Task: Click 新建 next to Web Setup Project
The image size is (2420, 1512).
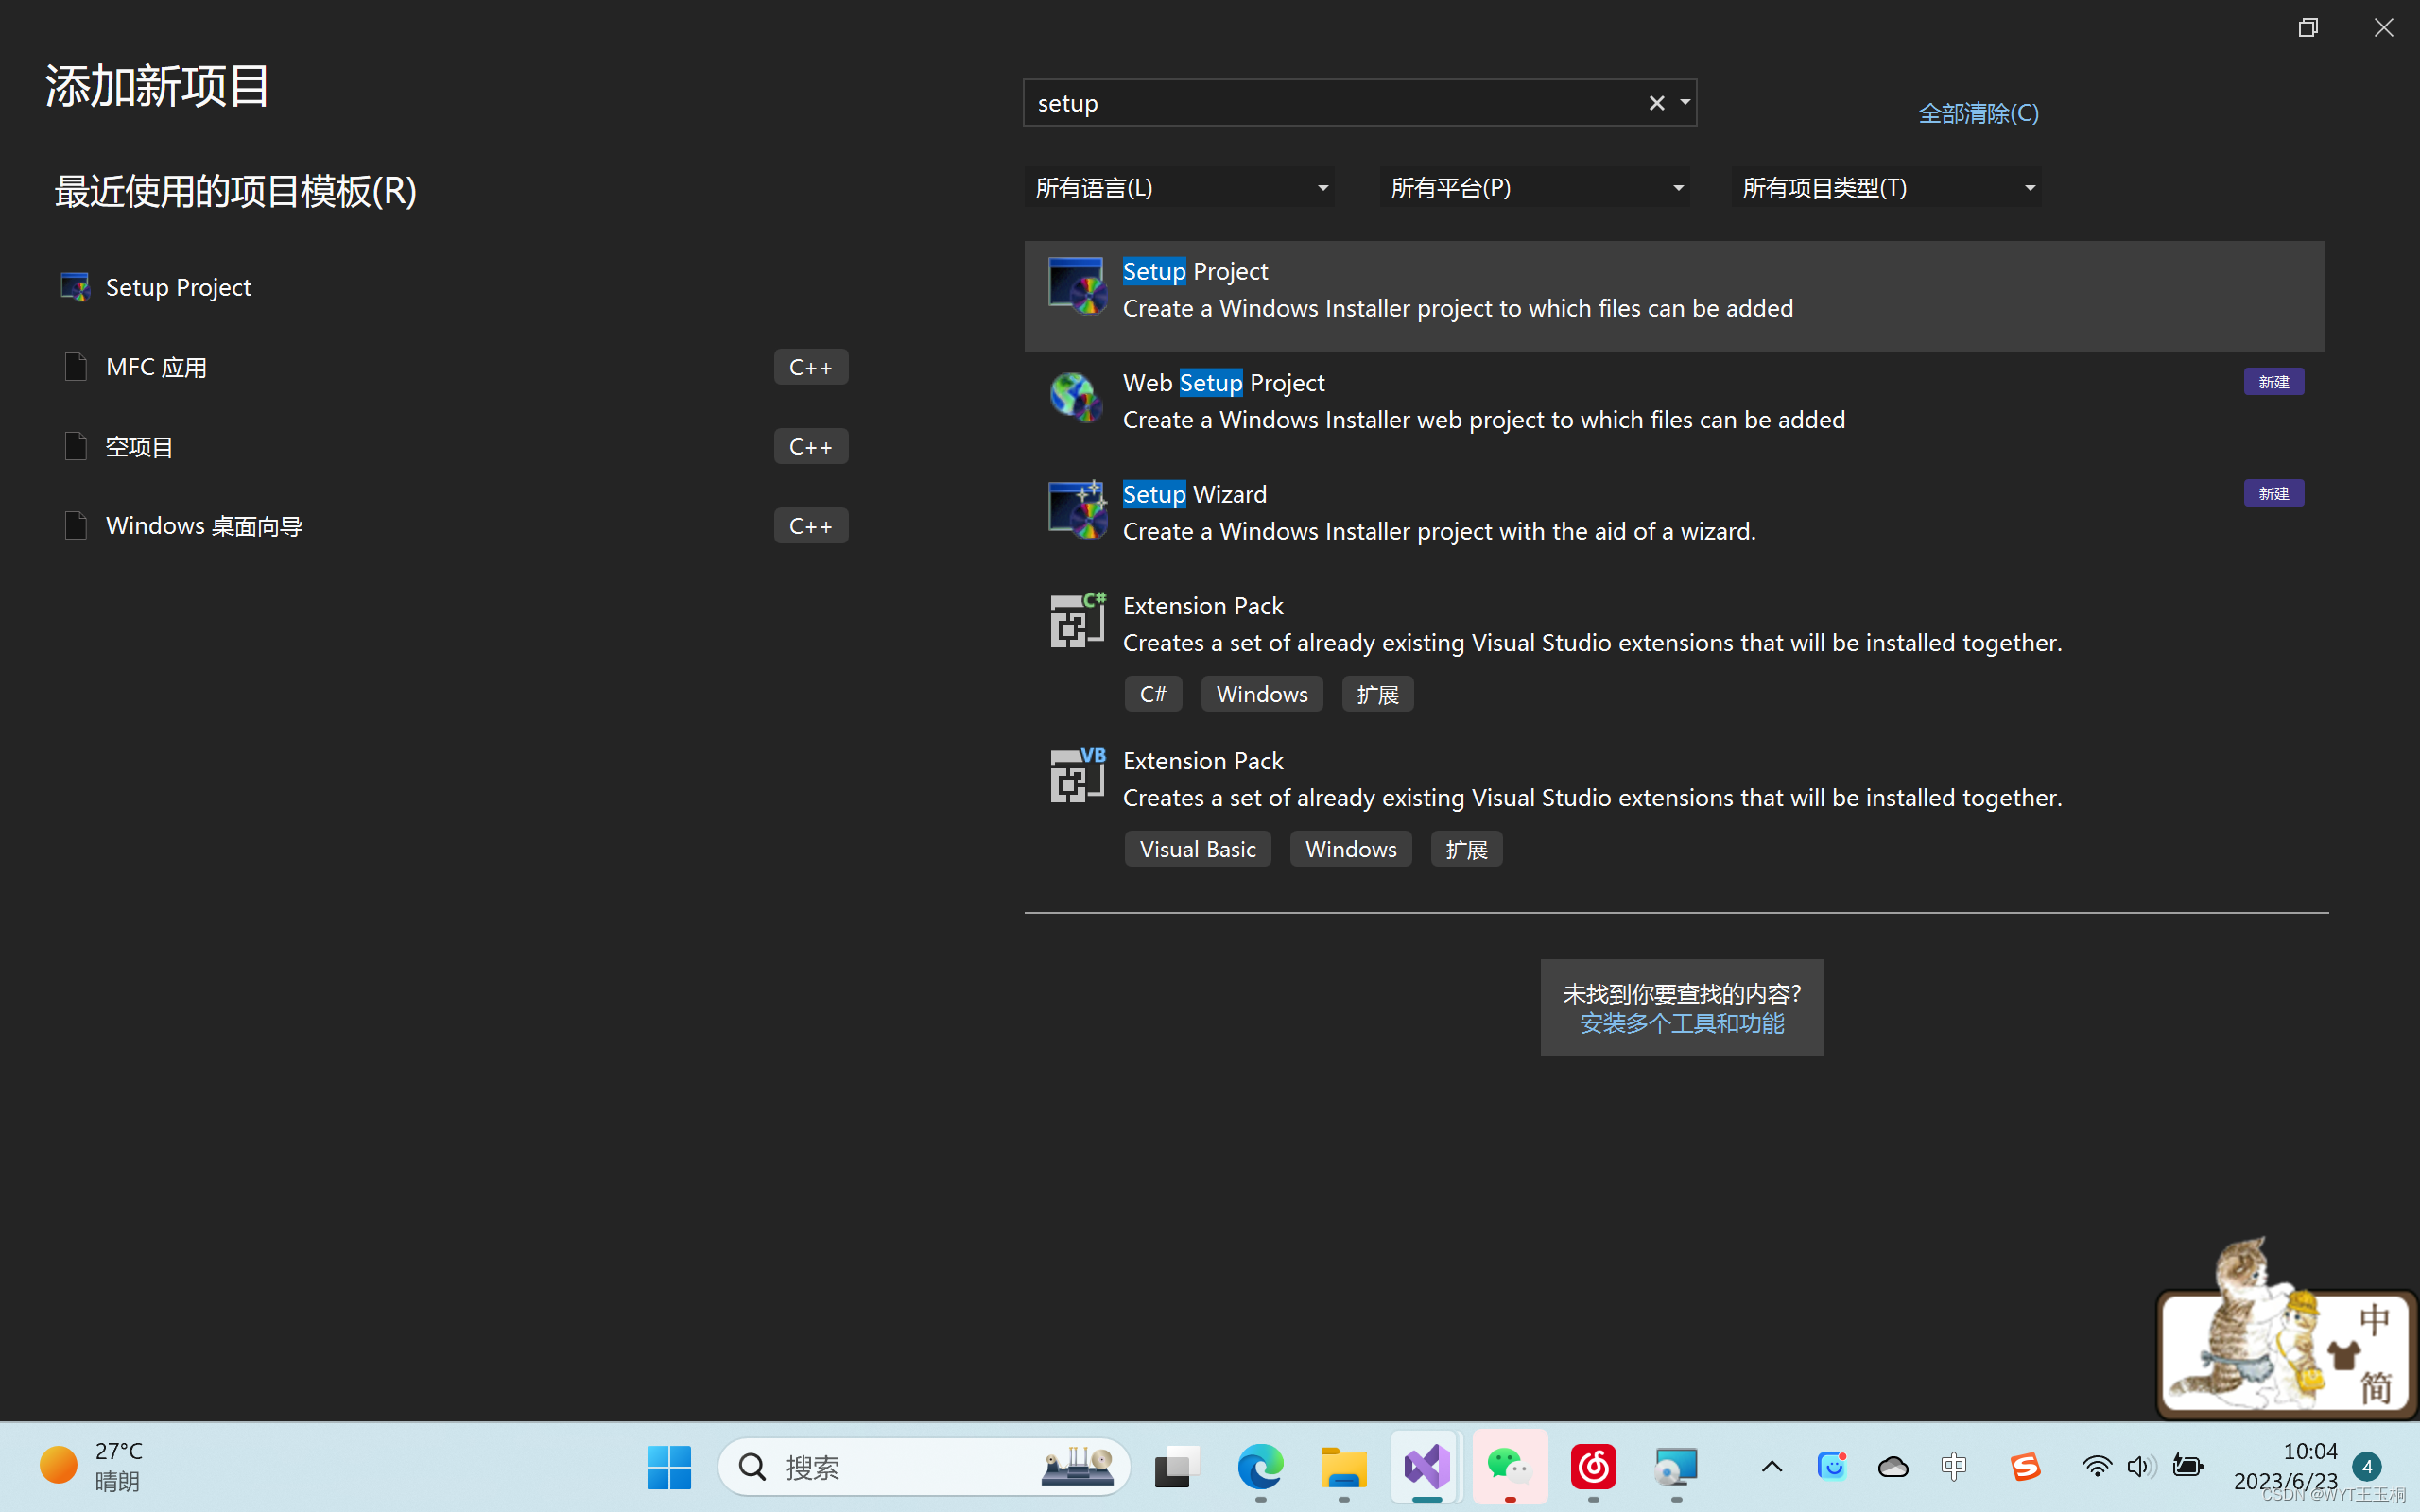Action: coord(2273,381)
